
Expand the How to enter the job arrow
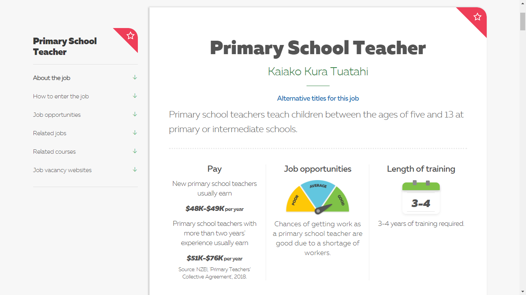pos(135,96)
